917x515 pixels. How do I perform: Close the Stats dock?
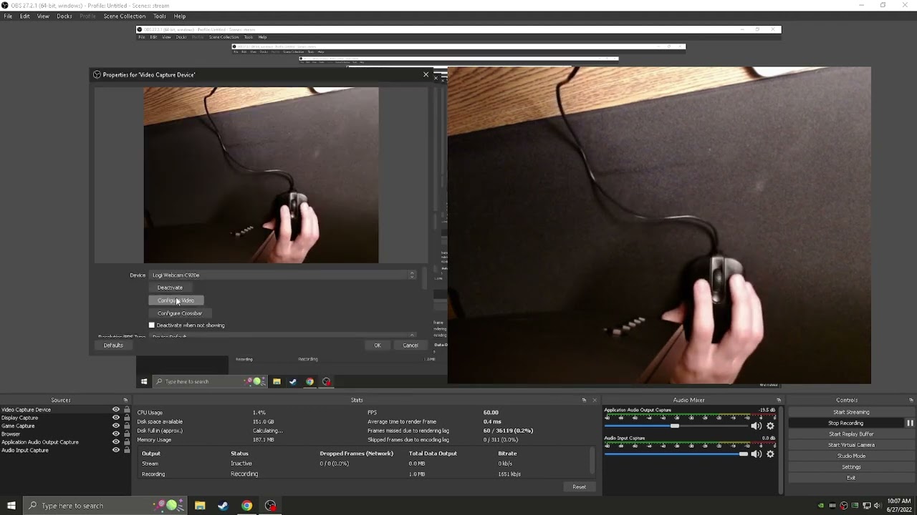[x=594, y=401]
